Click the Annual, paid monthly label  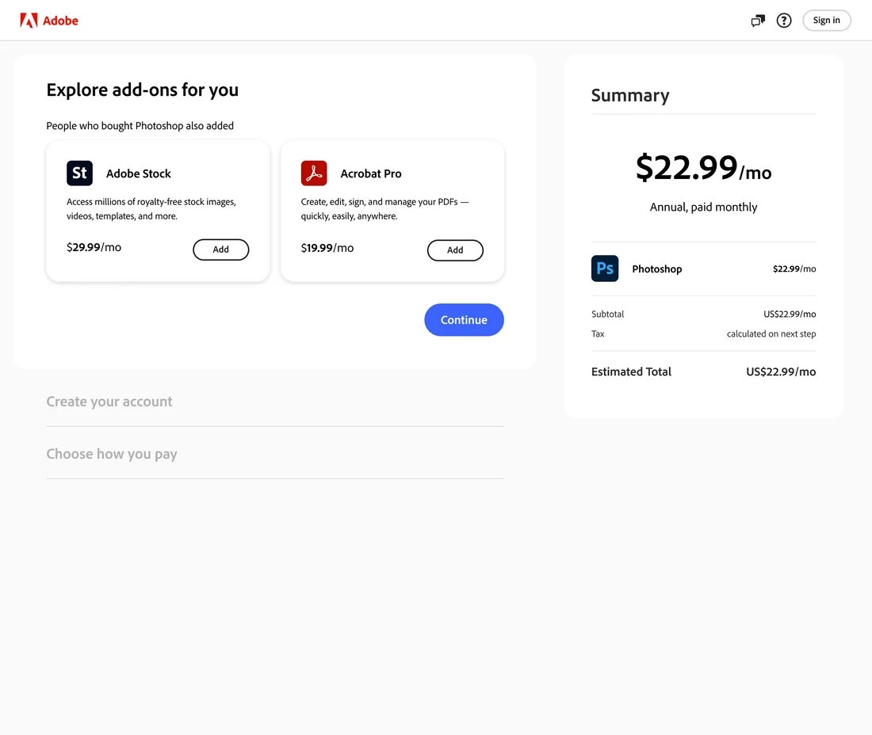click(x=703, y=208)
